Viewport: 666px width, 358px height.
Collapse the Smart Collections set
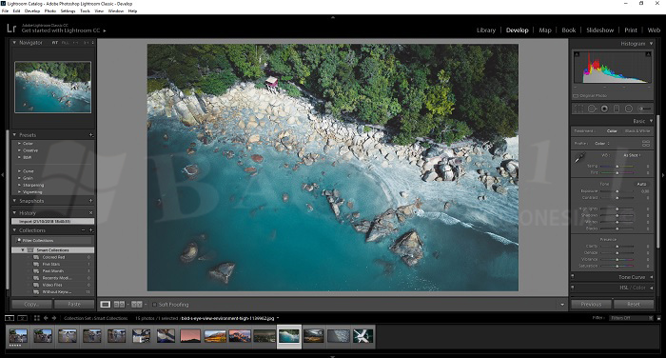(23, 250)
